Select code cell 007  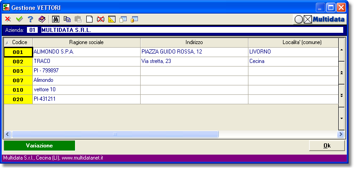point(18,80)
